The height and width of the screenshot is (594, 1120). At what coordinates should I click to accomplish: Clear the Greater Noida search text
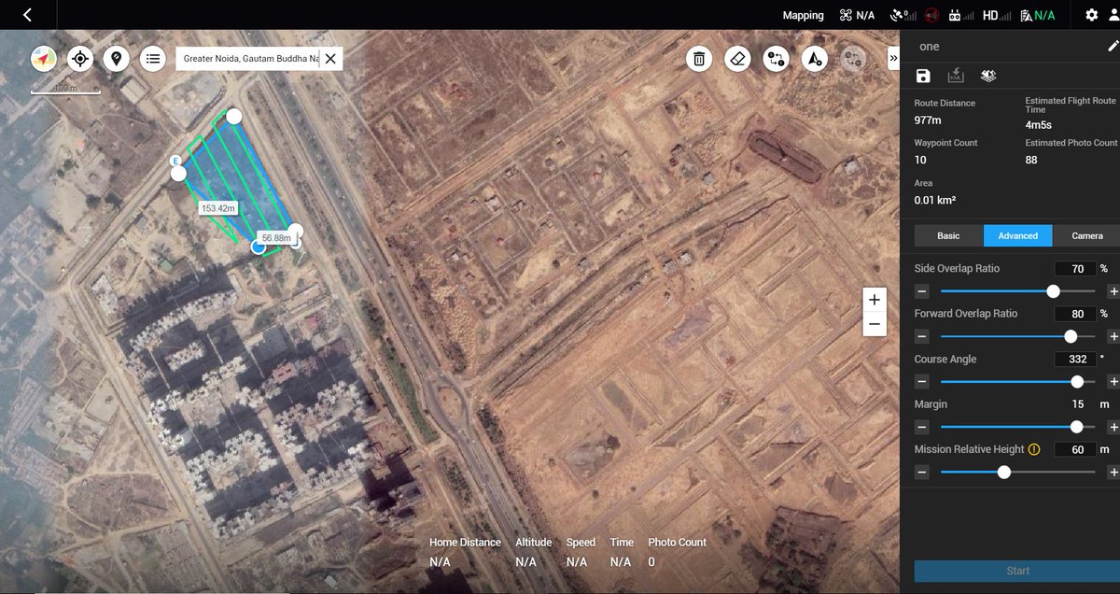(x=330, y=59)
